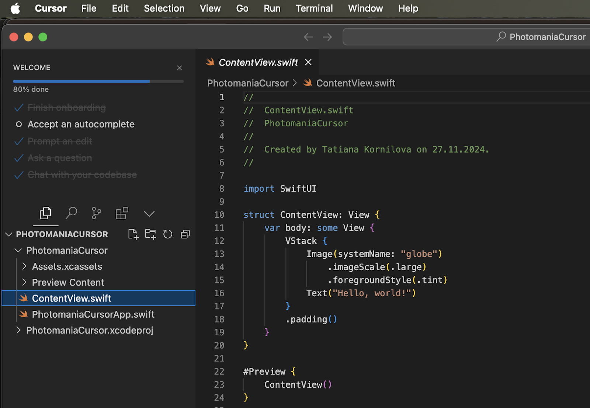The width and height of the screenshot is (590, 408).
Task: Click Swift icon in breadcrumb path
Action: [x=308, y=83]
